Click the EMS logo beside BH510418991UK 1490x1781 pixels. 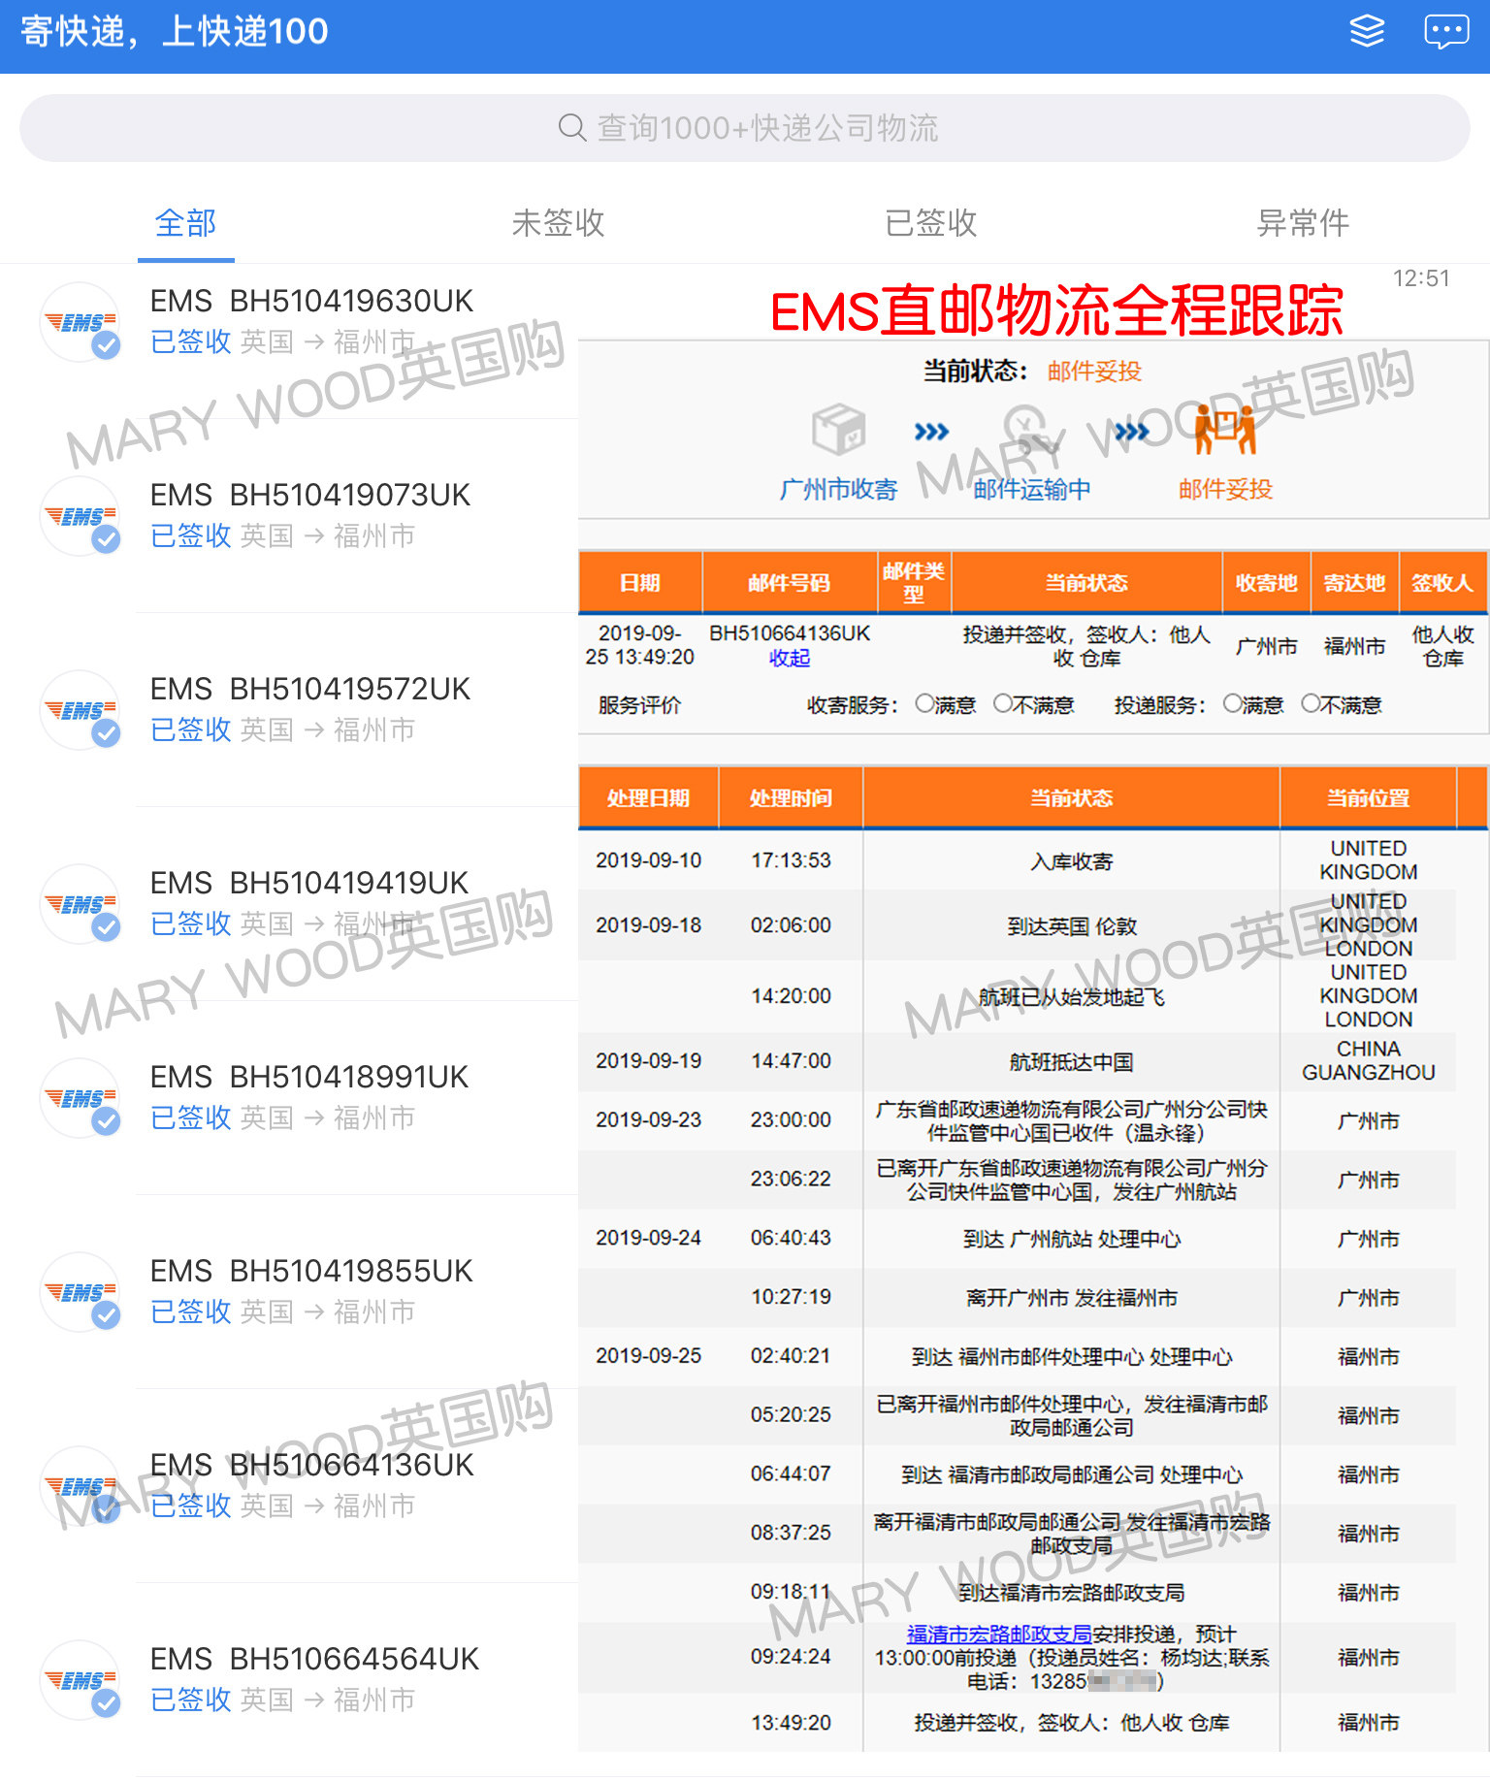click(81, 1098)
